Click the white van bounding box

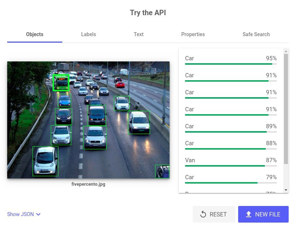139,122
